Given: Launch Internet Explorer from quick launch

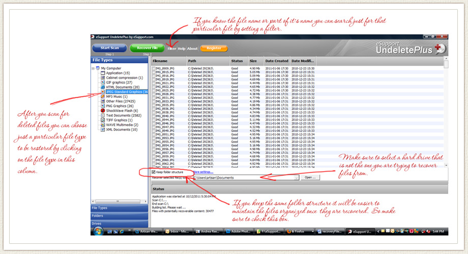Looking at the screenshot, I should [x=122, y=232].
